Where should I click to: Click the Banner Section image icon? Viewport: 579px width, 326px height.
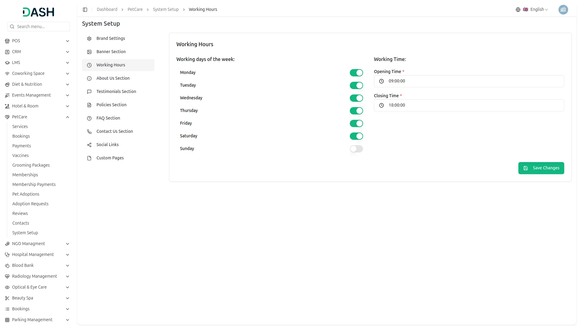pyautogui.click(x=89, y=52)
